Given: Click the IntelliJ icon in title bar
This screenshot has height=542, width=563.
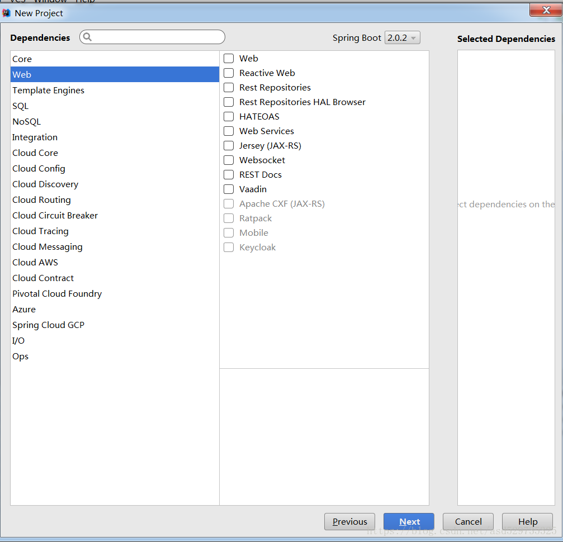Looking at the screenshot, I should click(6, 13).
